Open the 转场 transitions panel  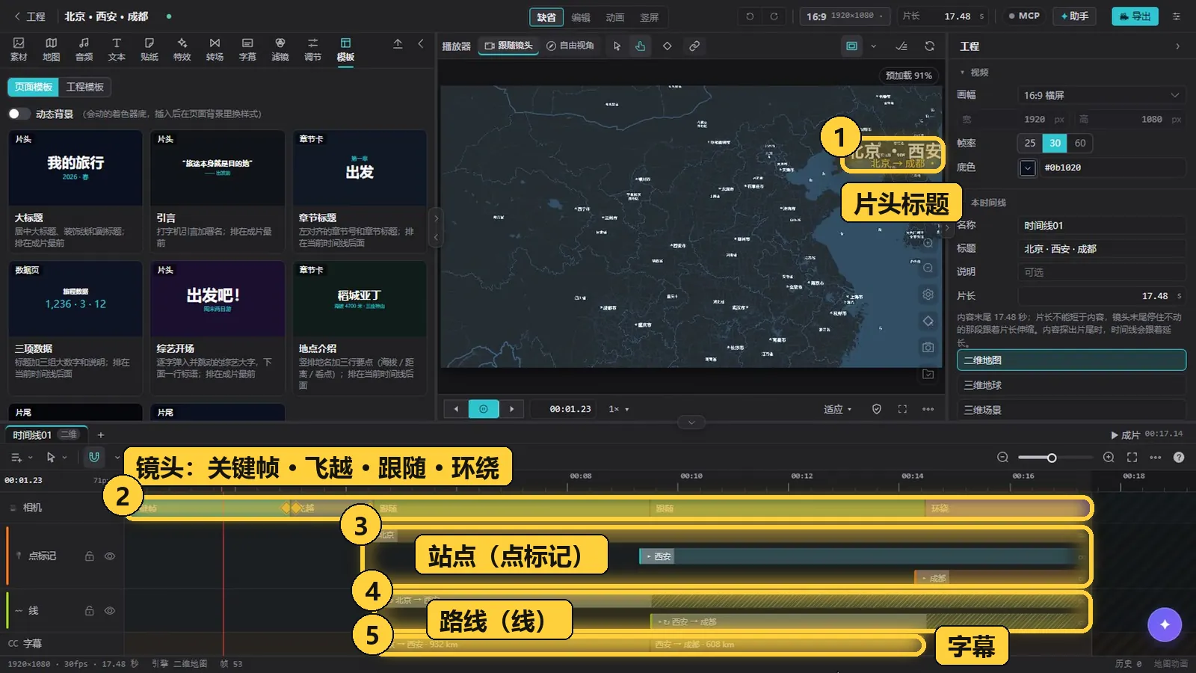click(x=215, y=49)
